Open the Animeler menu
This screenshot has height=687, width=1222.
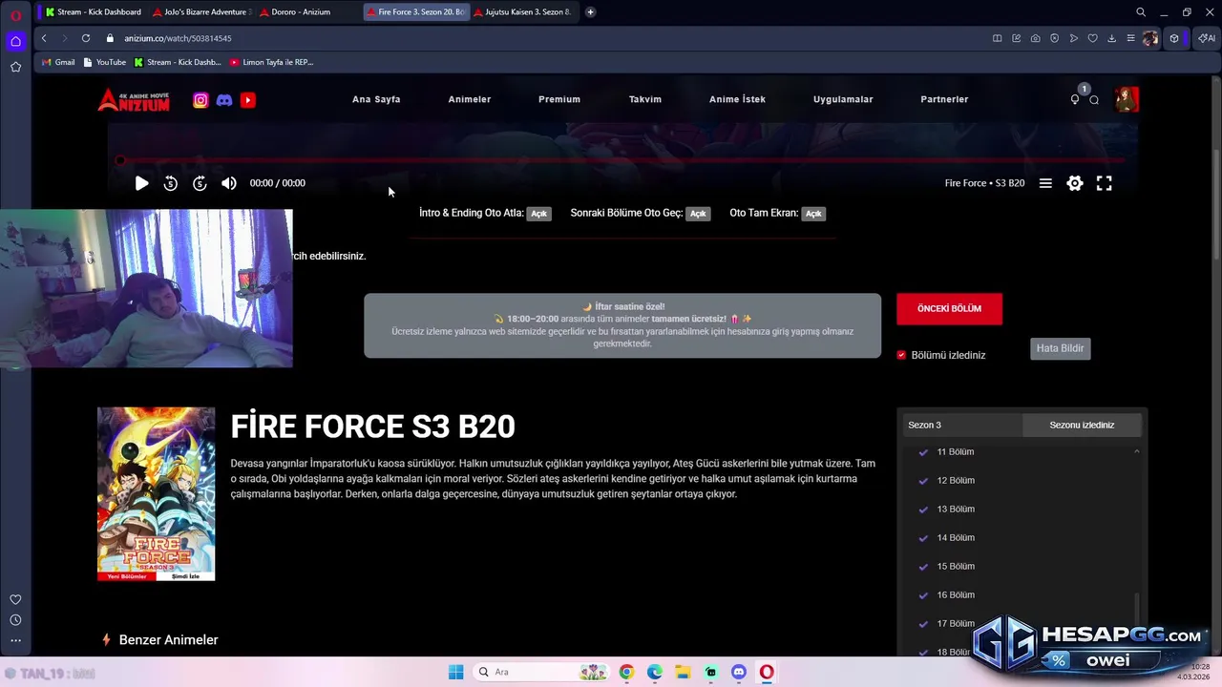470,99
